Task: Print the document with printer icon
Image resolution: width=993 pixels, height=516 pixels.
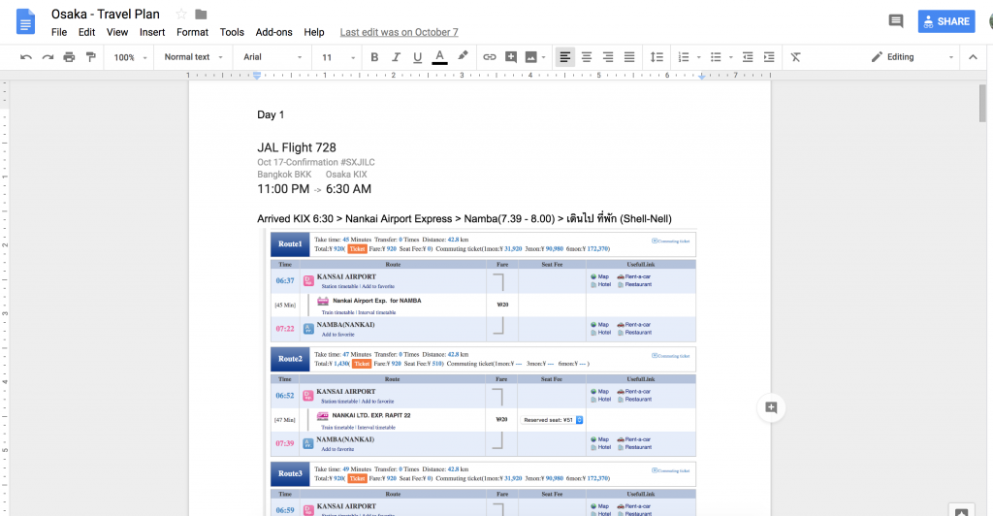Action: click(69, 57)
